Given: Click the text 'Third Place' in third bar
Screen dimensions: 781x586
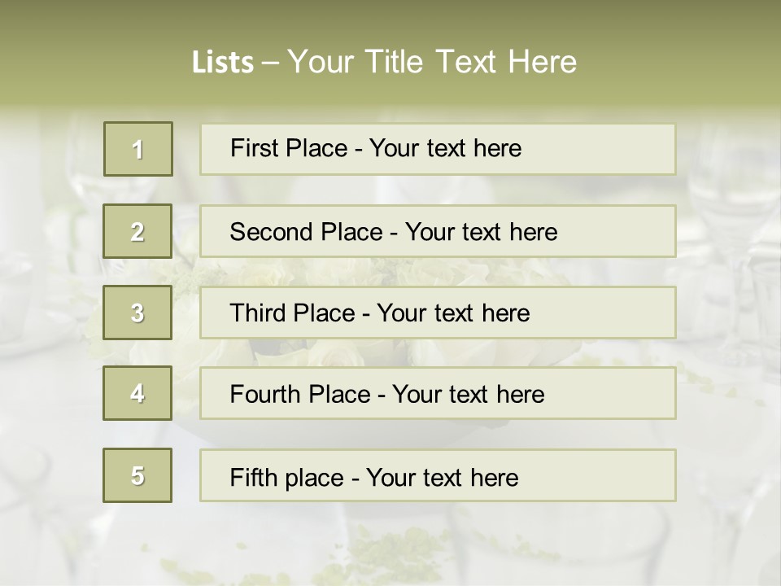Looking at the screenshot, I should tap(292, 313).
